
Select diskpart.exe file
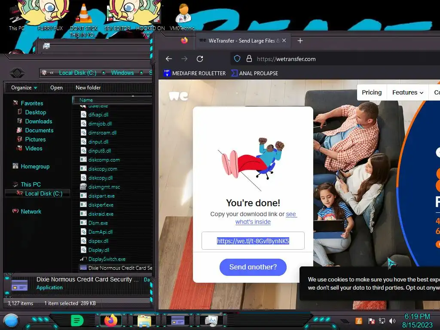[x=101, y=196]
